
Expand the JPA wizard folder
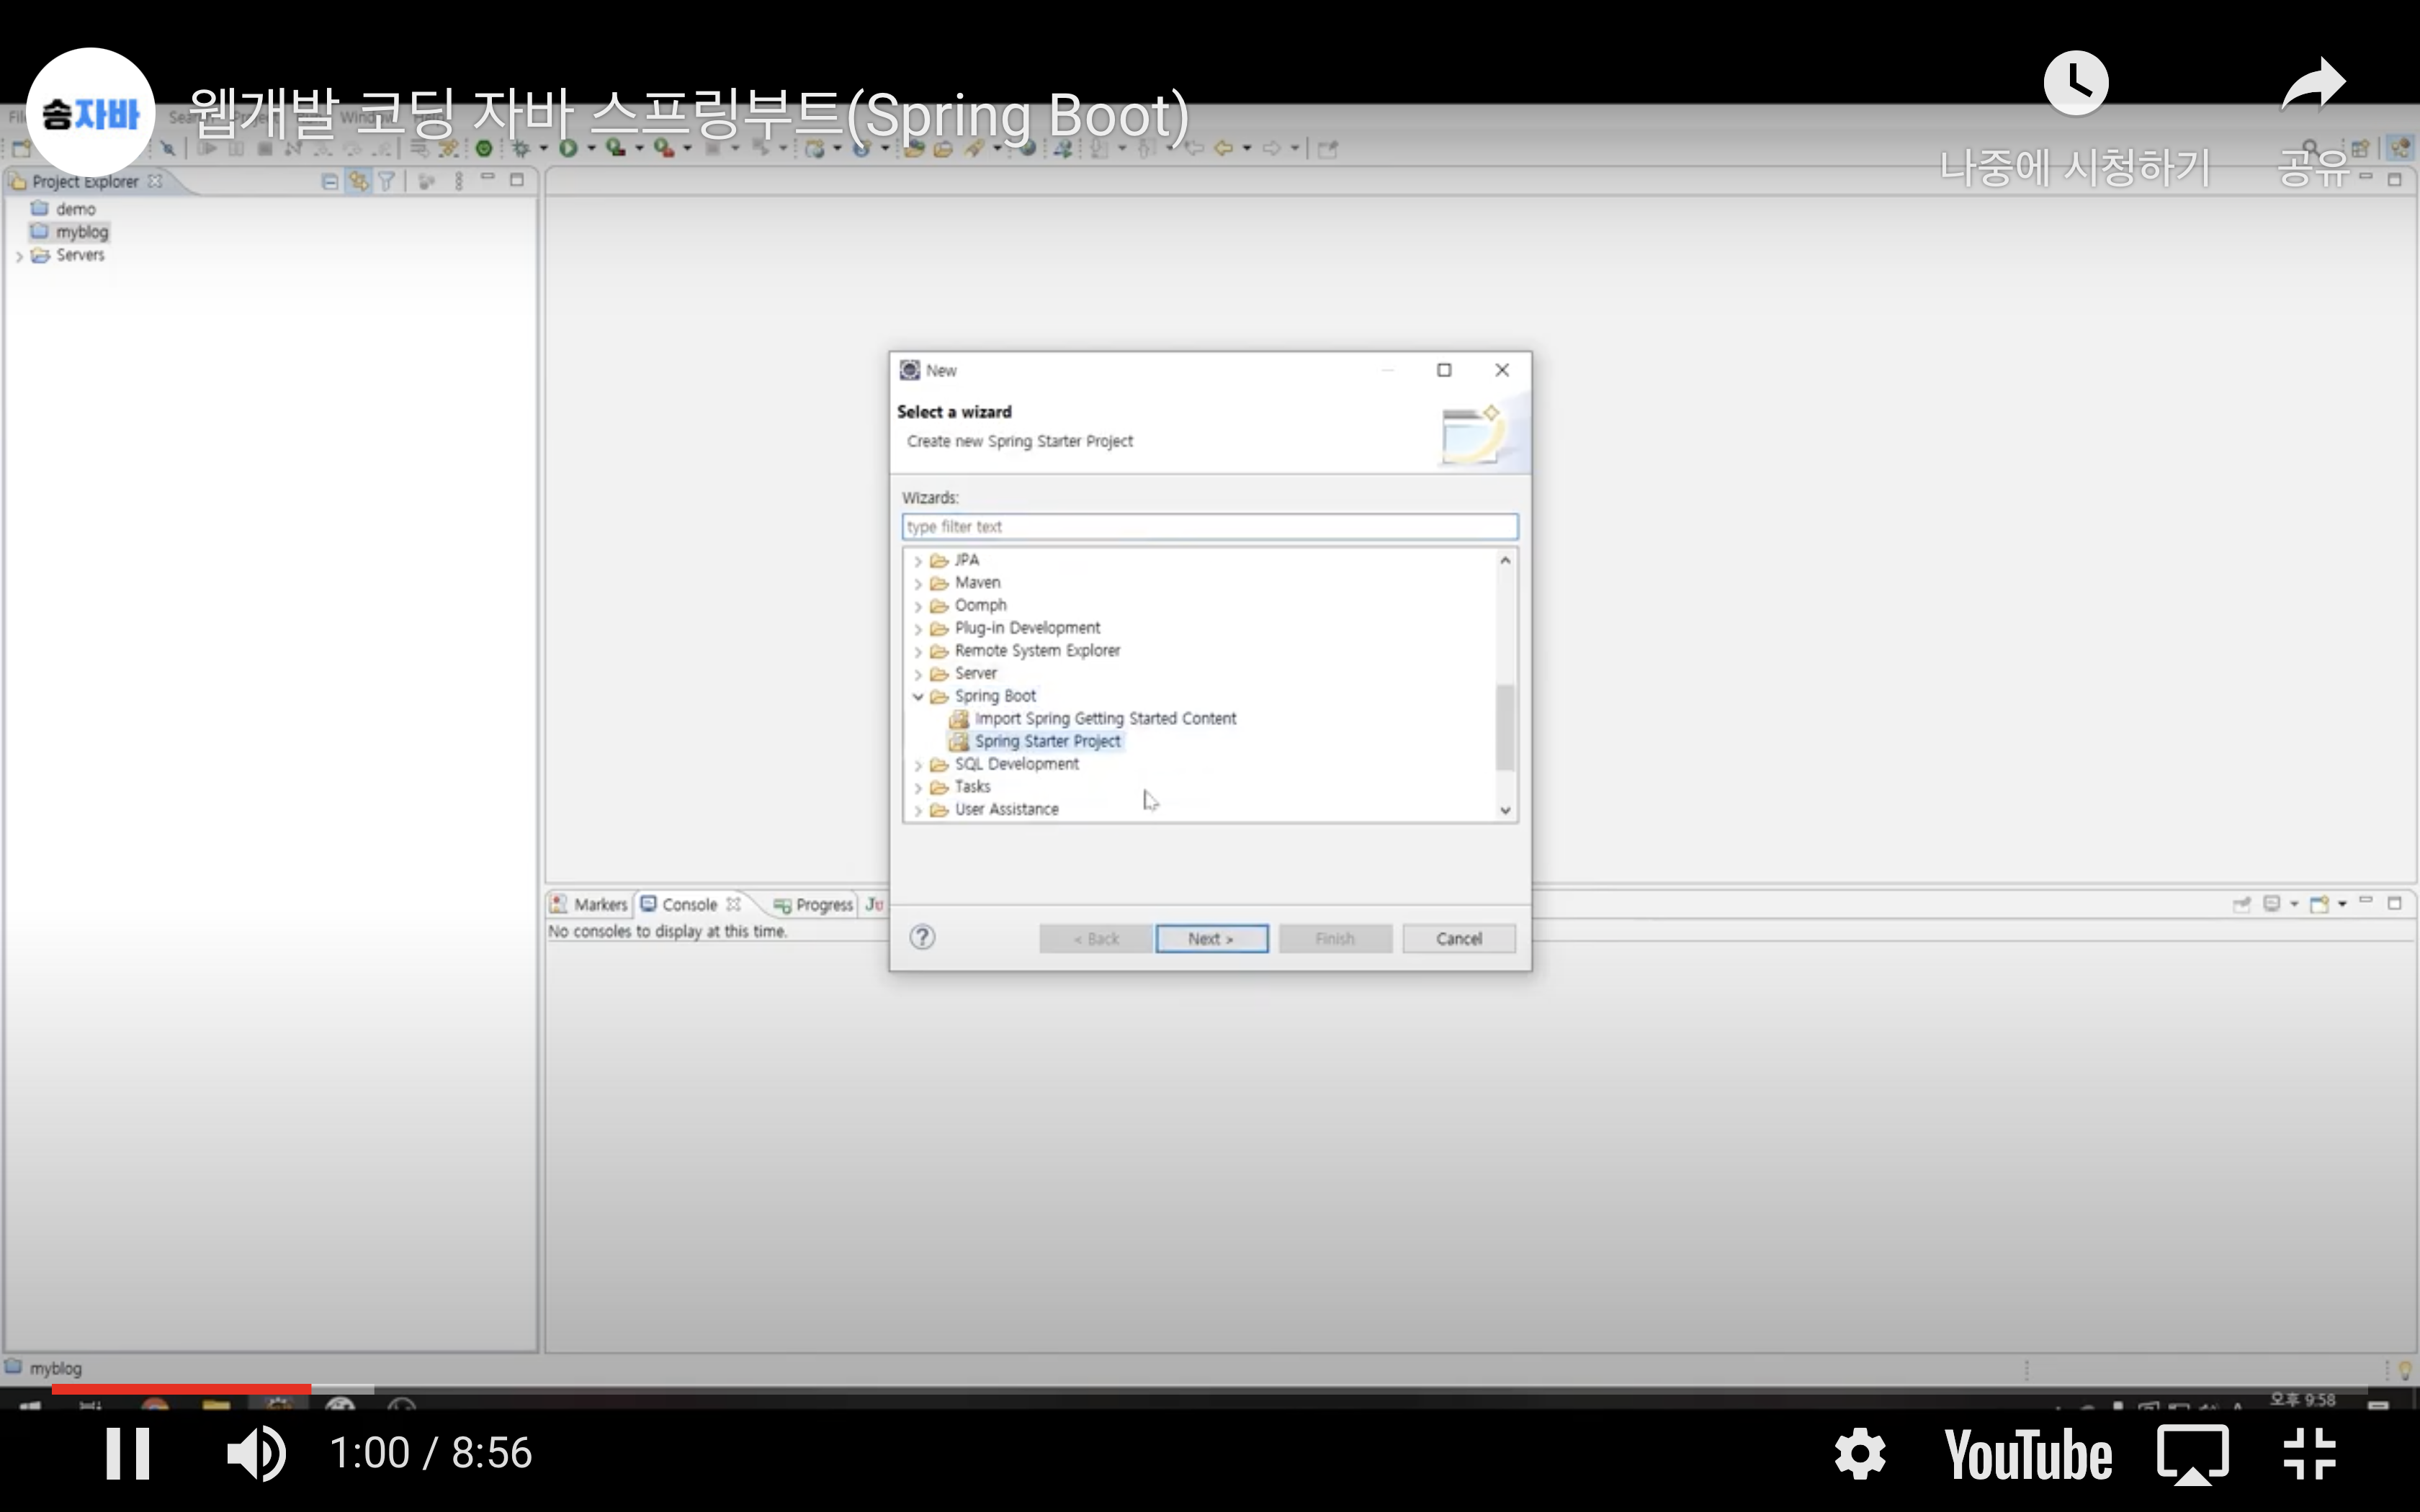(x=918, y=561)
